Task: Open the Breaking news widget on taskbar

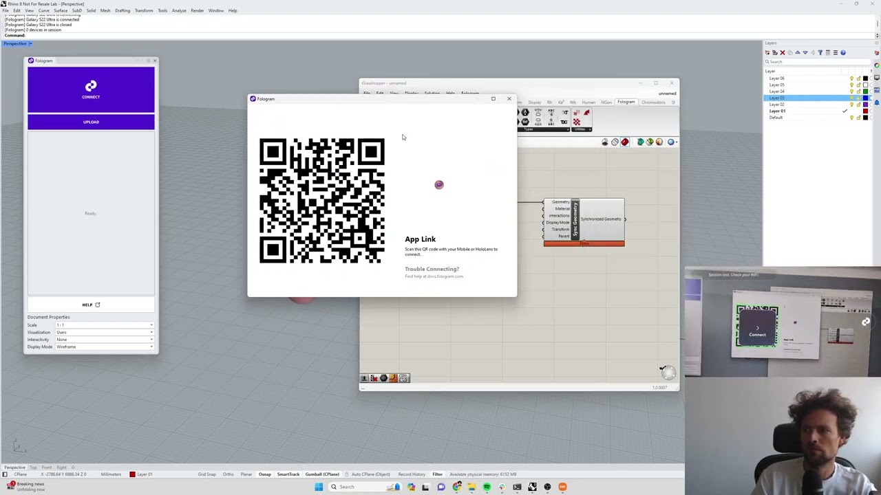Action: (x=25, y=487)
